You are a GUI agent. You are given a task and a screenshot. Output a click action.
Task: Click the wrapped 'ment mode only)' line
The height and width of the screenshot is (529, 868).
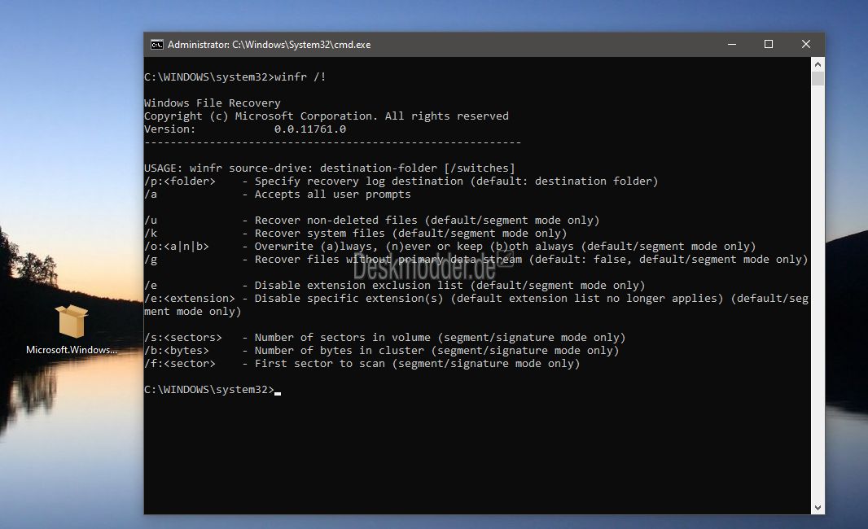(x=193, y=312)
